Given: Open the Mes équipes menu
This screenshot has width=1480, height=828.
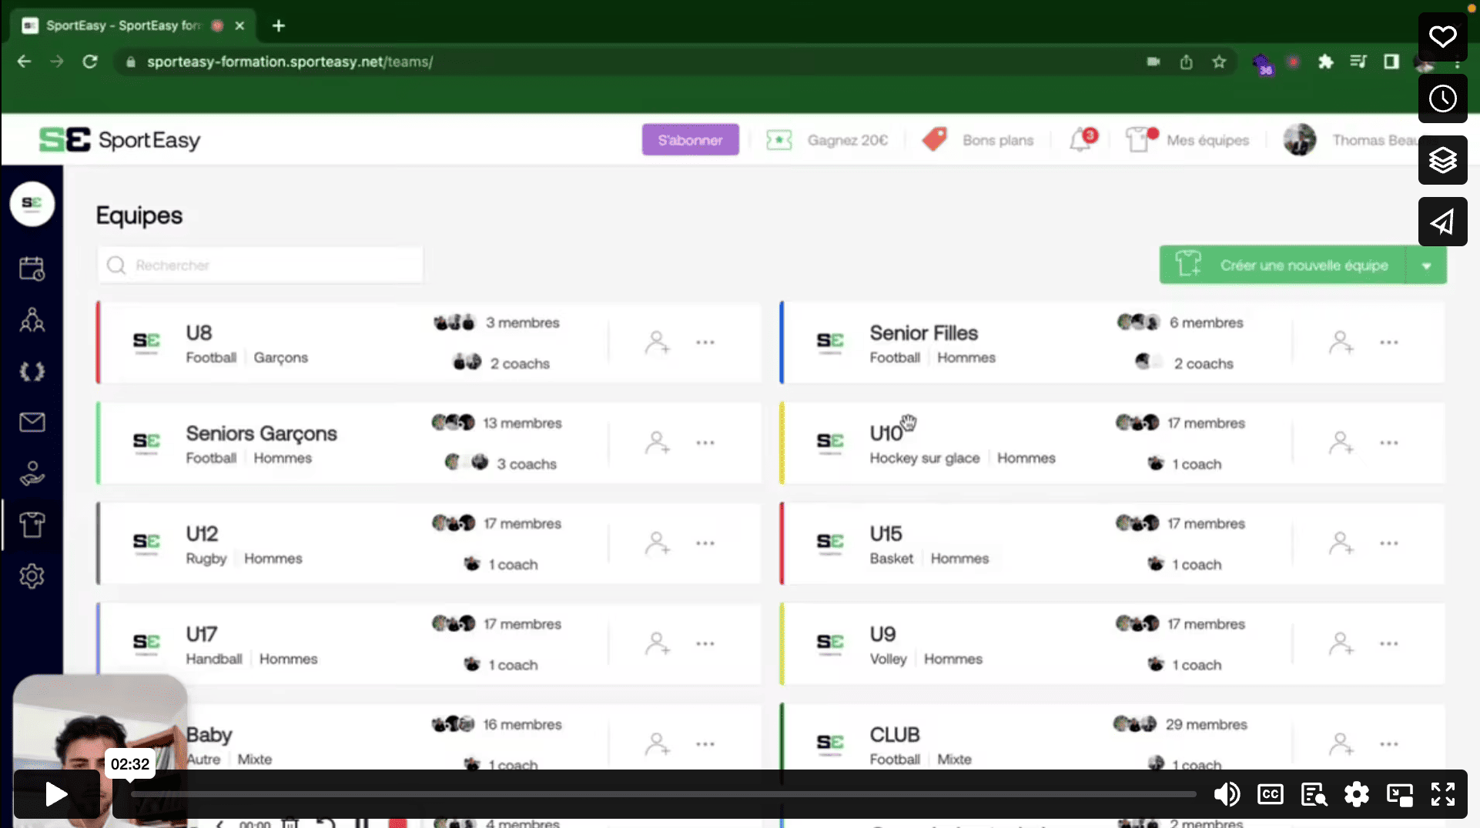Looking at the screenshot, I should tap(1187, 140).
